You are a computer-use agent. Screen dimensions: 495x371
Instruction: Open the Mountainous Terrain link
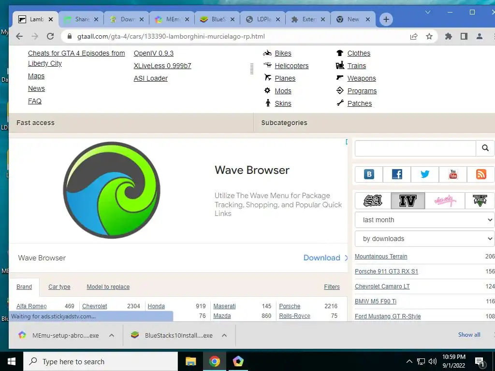point(381,257)
